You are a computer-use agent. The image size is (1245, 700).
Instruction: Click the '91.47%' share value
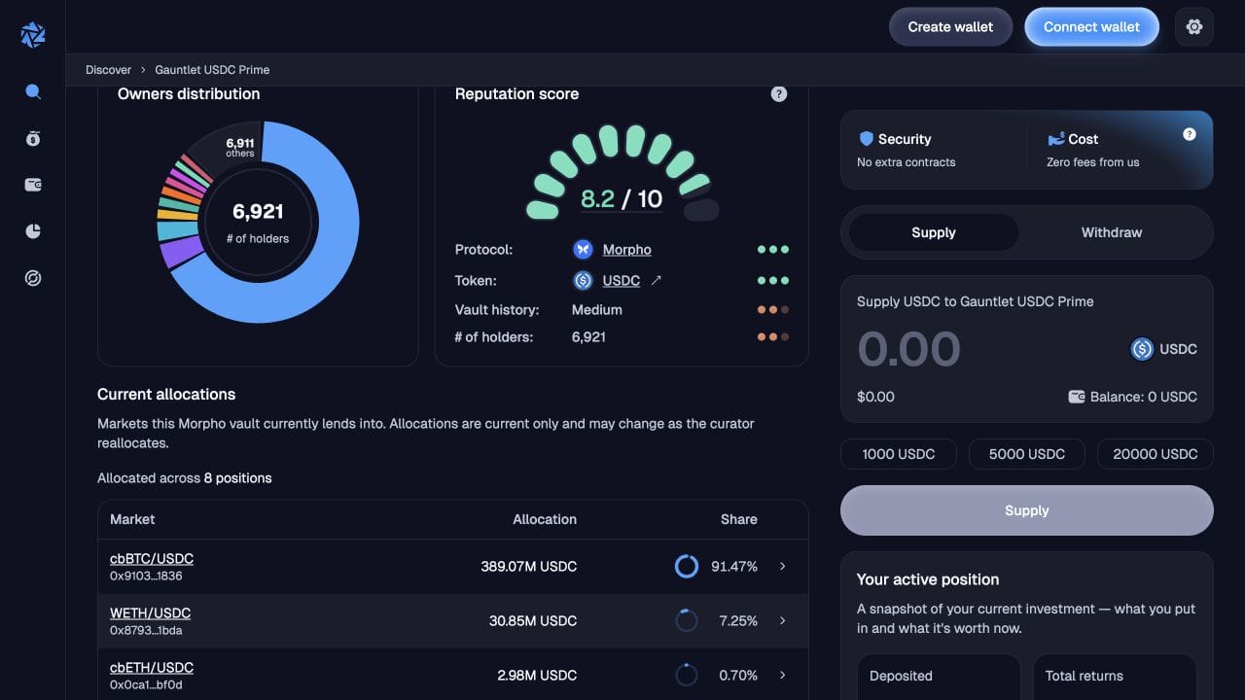click(x=734, y=566)
